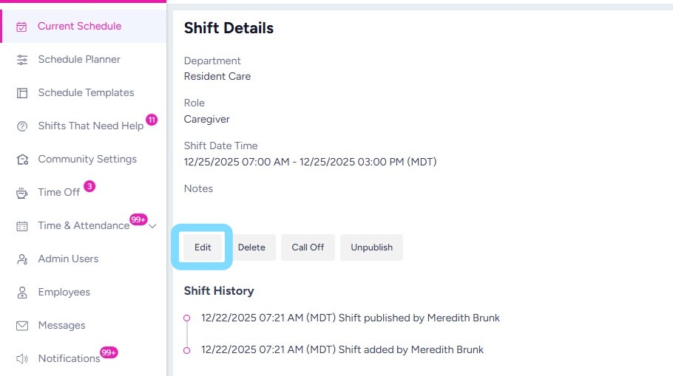Click the Current Schedule calendar icon

(22, 27)
